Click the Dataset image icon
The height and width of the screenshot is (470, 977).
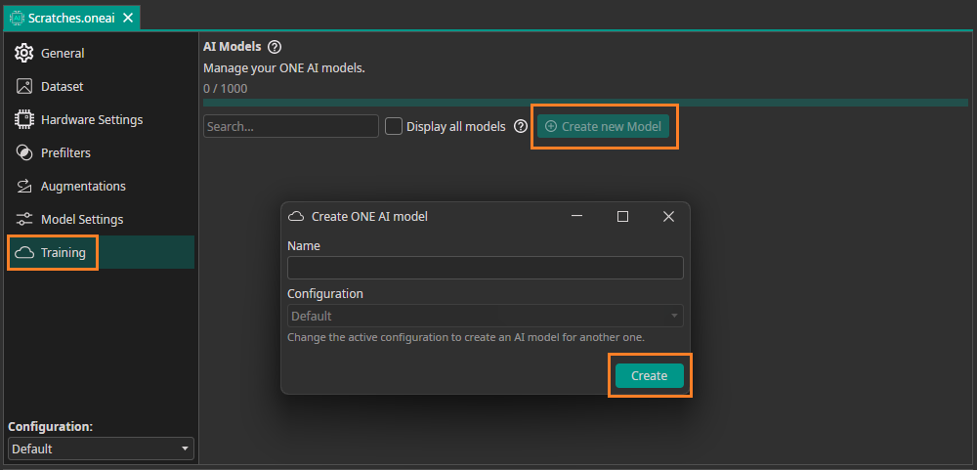23,86
